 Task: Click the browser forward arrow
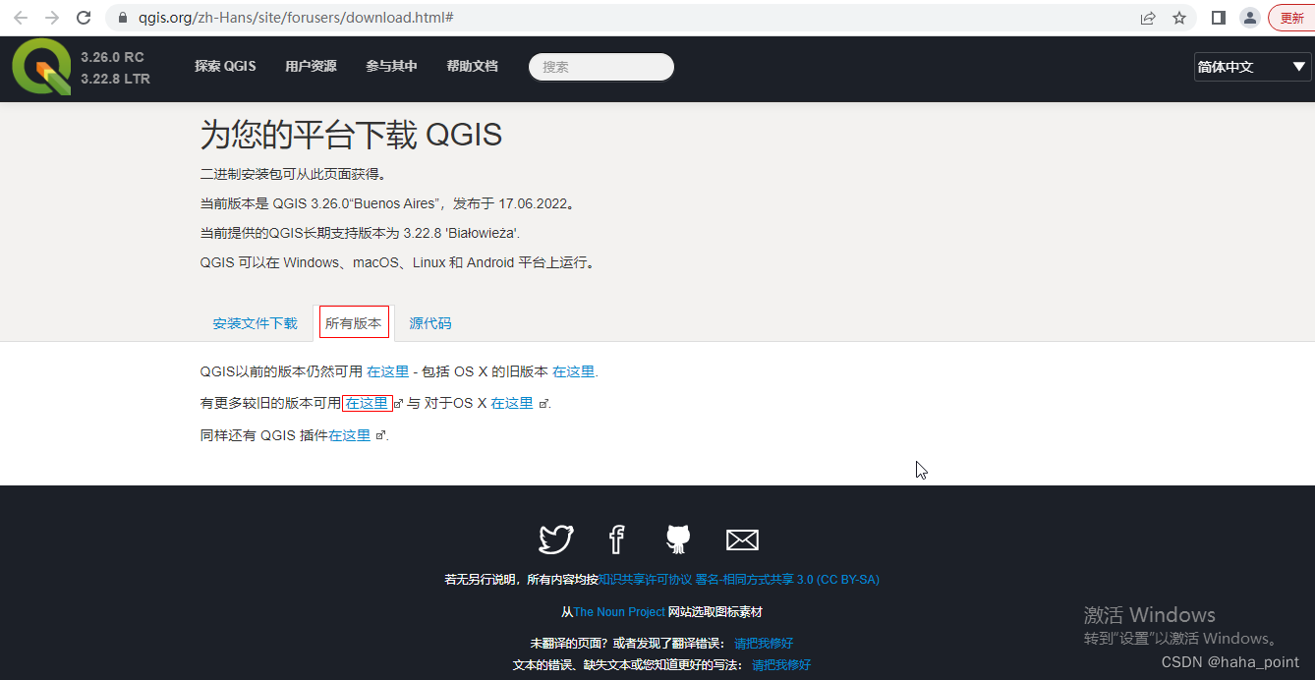(x=52, y=18)
